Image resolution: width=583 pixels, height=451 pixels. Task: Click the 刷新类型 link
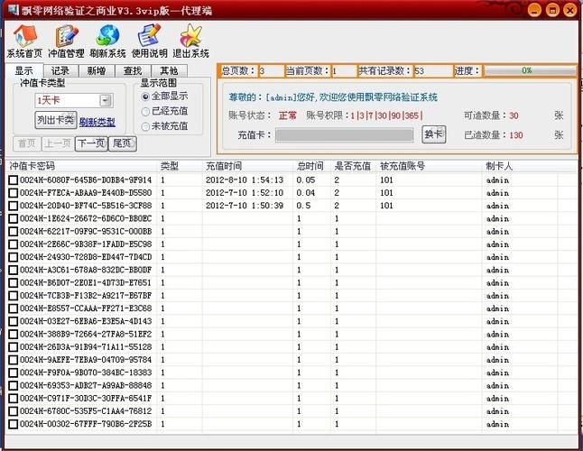point(97,122)
